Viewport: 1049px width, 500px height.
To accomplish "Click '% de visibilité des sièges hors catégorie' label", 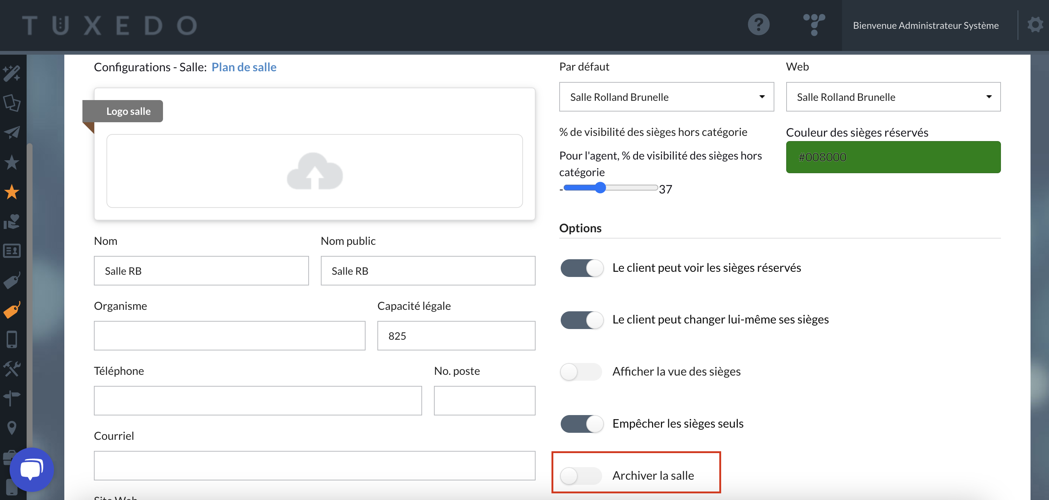I will 653,132.
